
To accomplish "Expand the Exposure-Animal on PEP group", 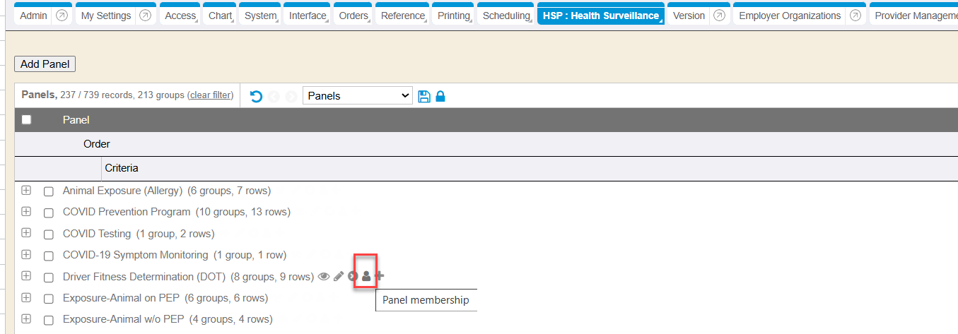I will (27, 297).
